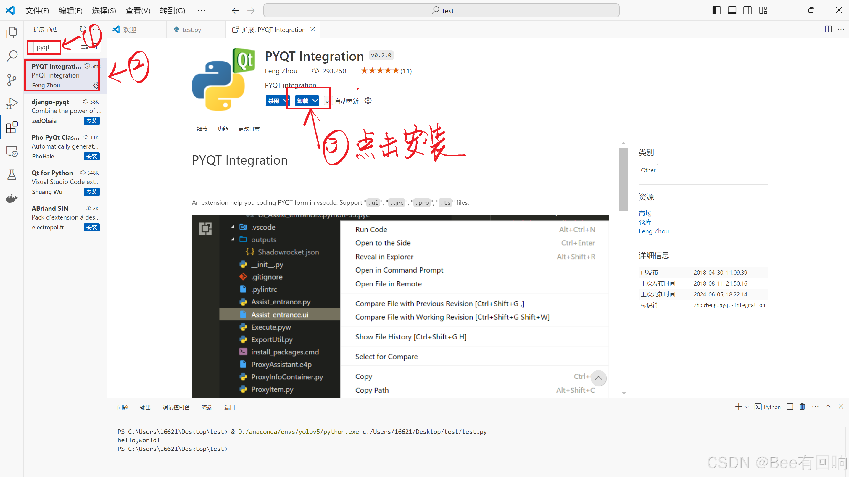Switch to the 输出 panel tab
Image resolution: width=849 pixels, height=477 pixels.
click(145, 407)
